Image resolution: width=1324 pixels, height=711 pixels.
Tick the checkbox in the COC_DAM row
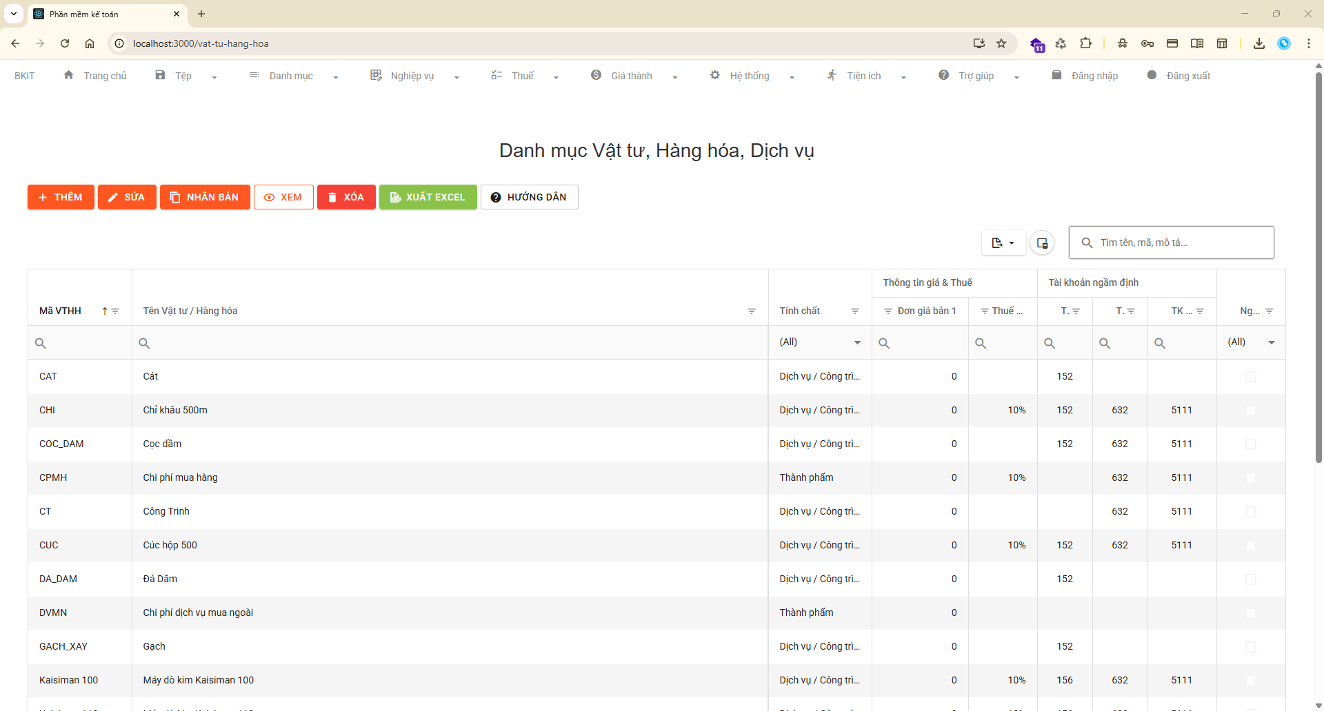(1251, 444)
